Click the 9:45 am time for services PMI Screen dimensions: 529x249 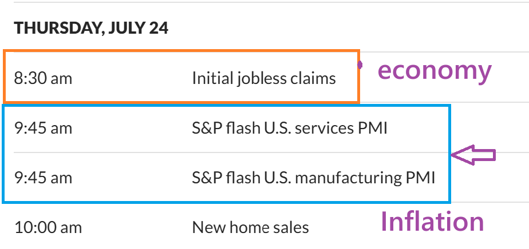click(x=44, y=128)
